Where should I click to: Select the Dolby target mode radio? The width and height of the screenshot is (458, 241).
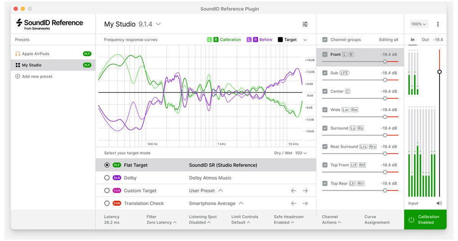(x=107, y=178)
